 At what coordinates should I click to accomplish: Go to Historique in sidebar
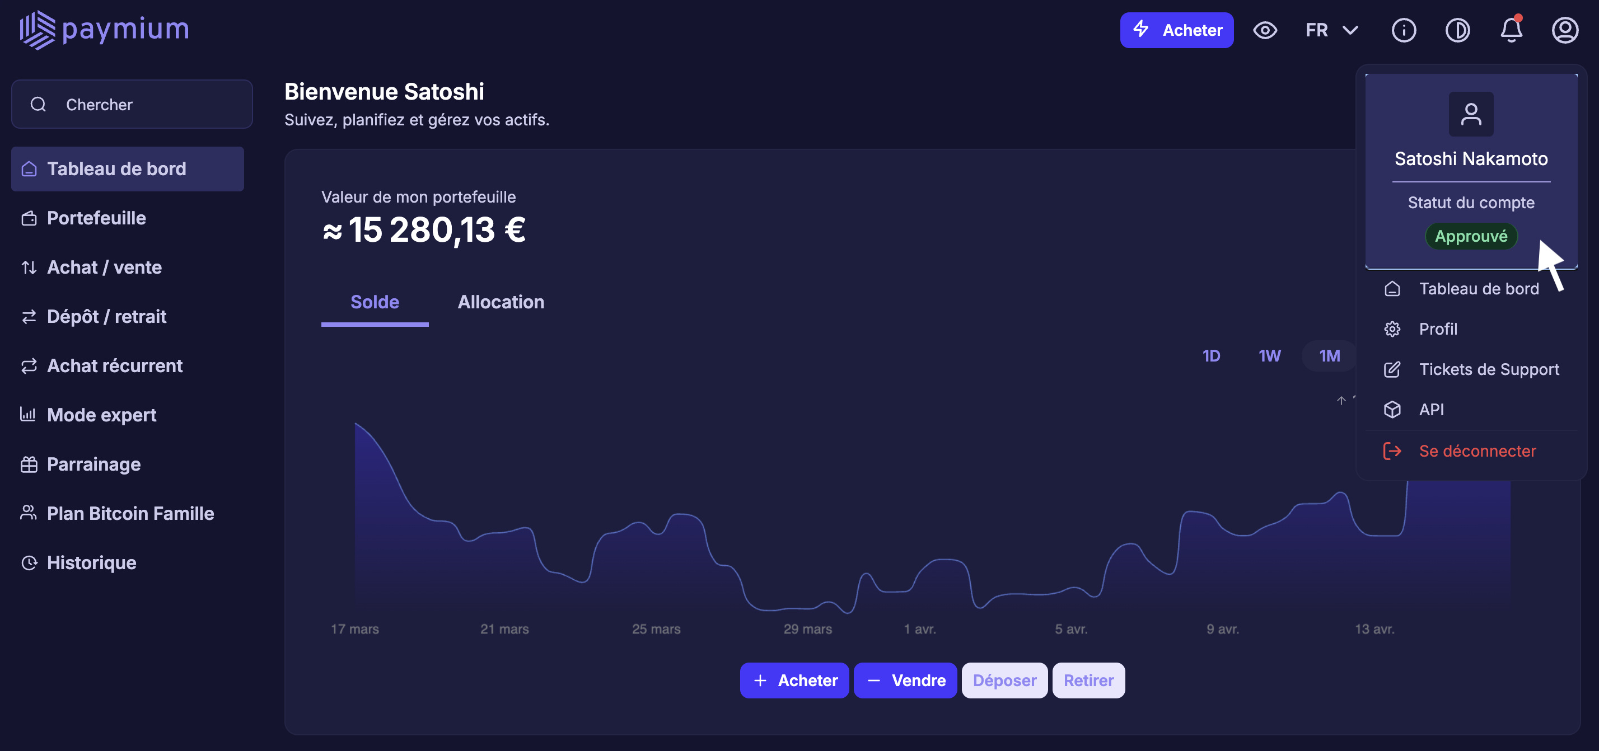(91, 562)
